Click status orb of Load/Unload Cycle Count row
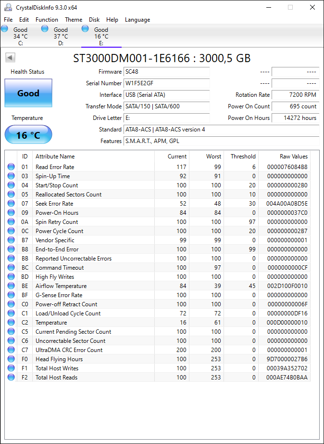This screenshot has width=324, height=444. click(11, 313)
